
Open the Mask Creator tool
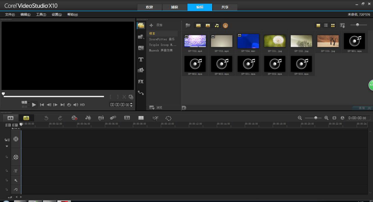[x=168, y=118]
